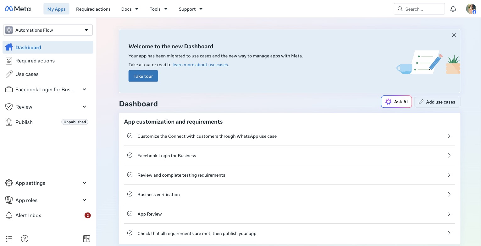Open chevron for Customize WhatsApp use case
The image size is (481, 246).
point(449,136)
